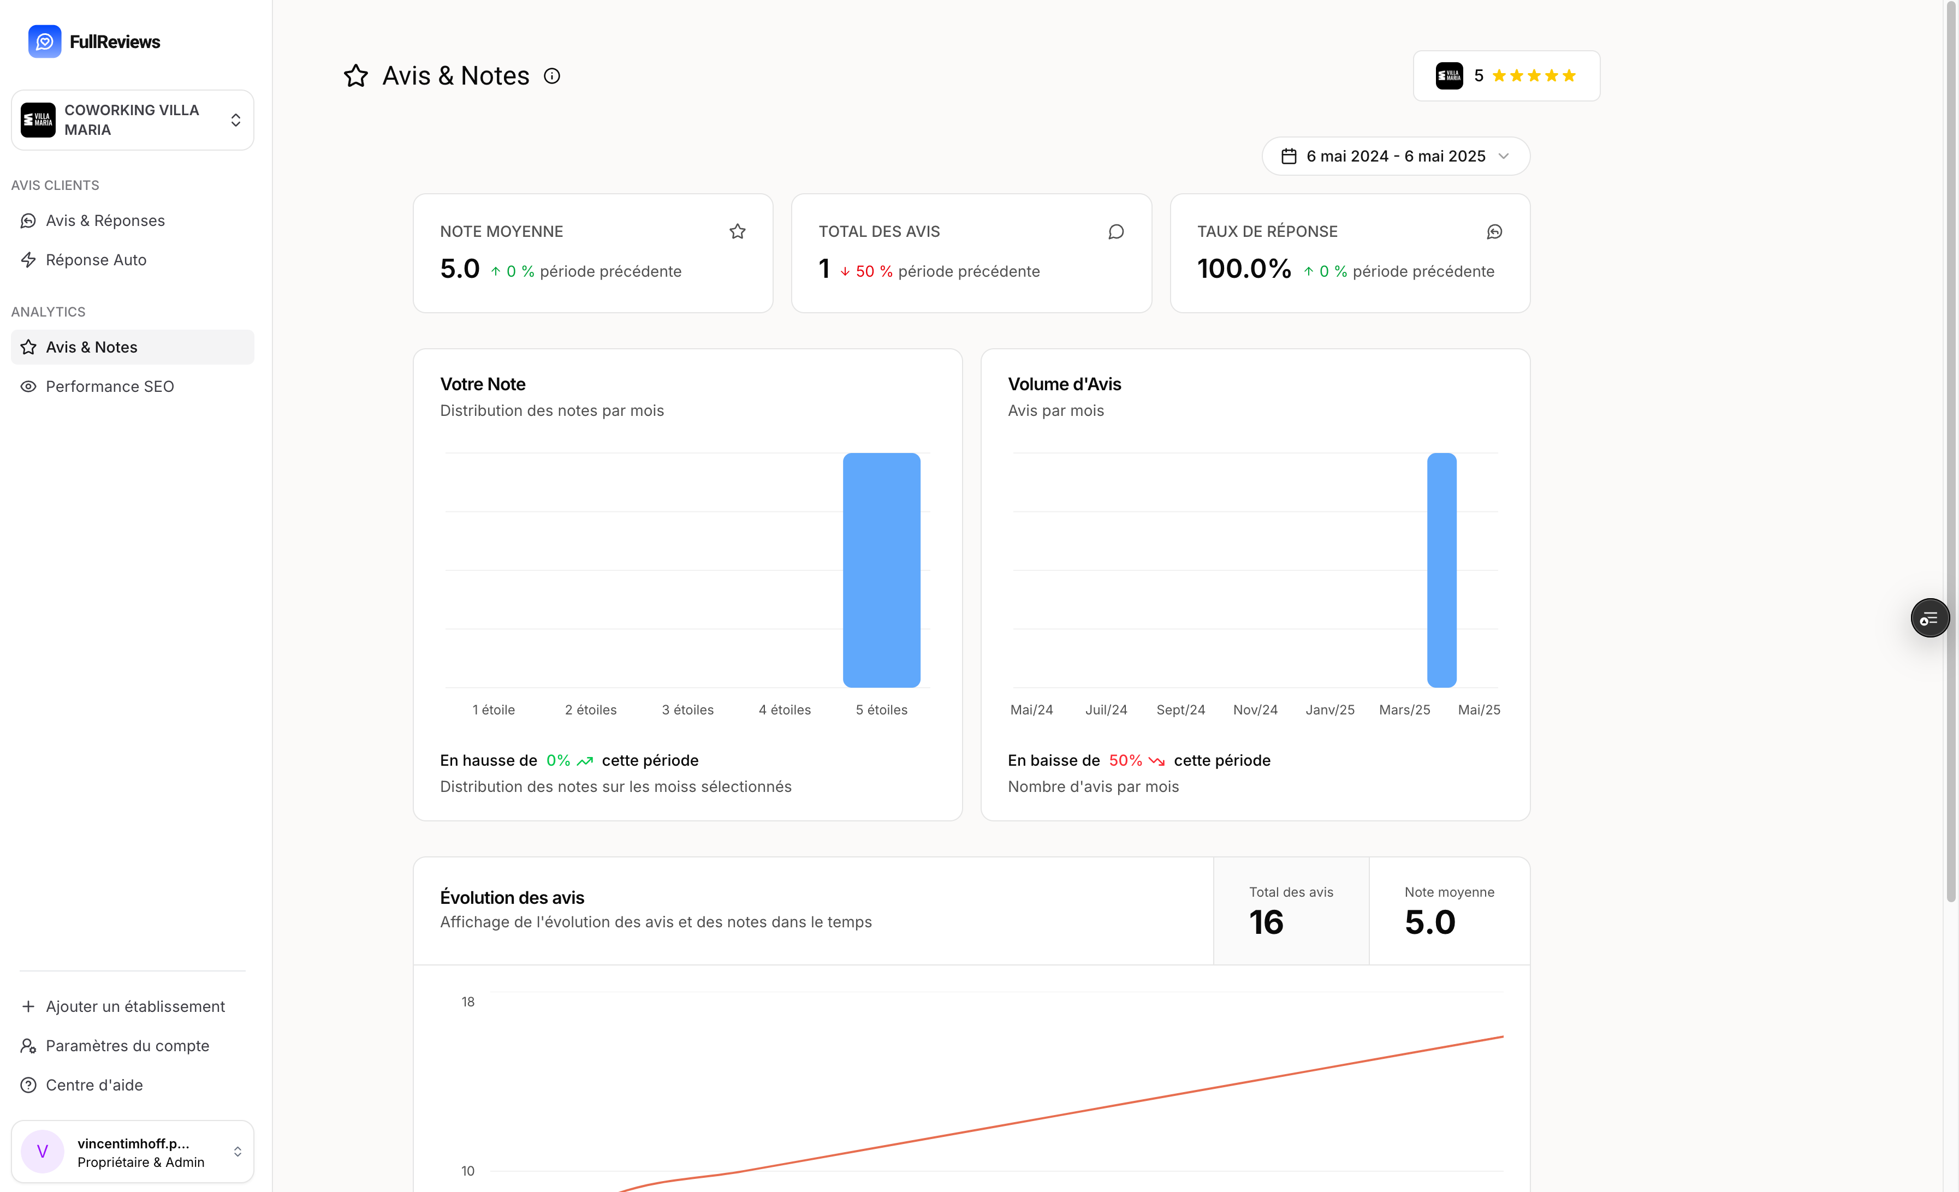Open Centre d'aide

(133, 1084)
